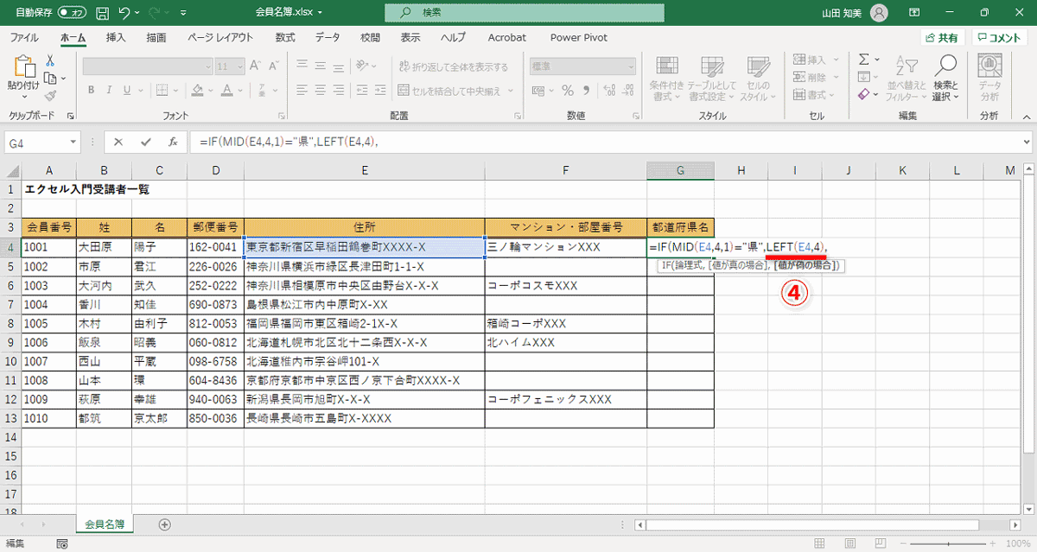Click the データ分析 analysis icon

click(989, 76)
